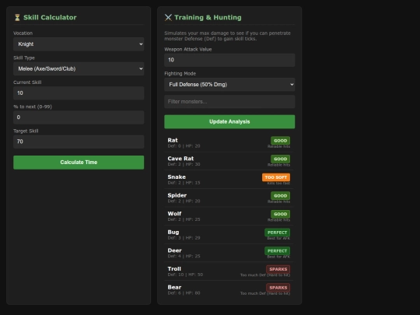Click the Weapon Attack Value label
420x315 pixels.
coord(187,50)
